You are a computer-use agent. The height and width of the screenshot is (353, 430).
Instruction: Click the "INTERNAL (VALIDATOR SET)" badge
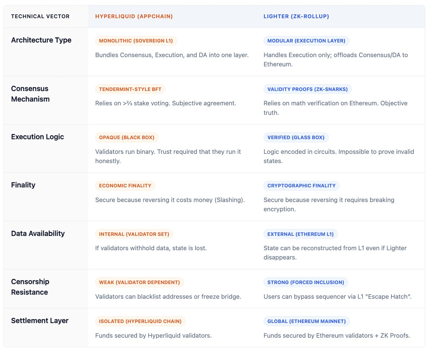click(134, 234)
